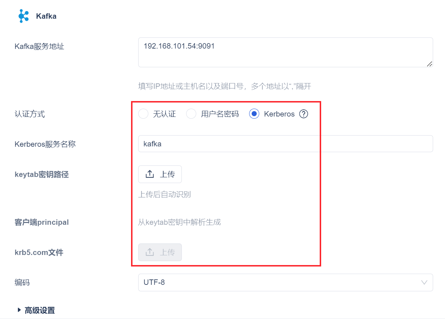Select the 无认证 radio button
Screen dimensions: 445x319
coord(143,114)
